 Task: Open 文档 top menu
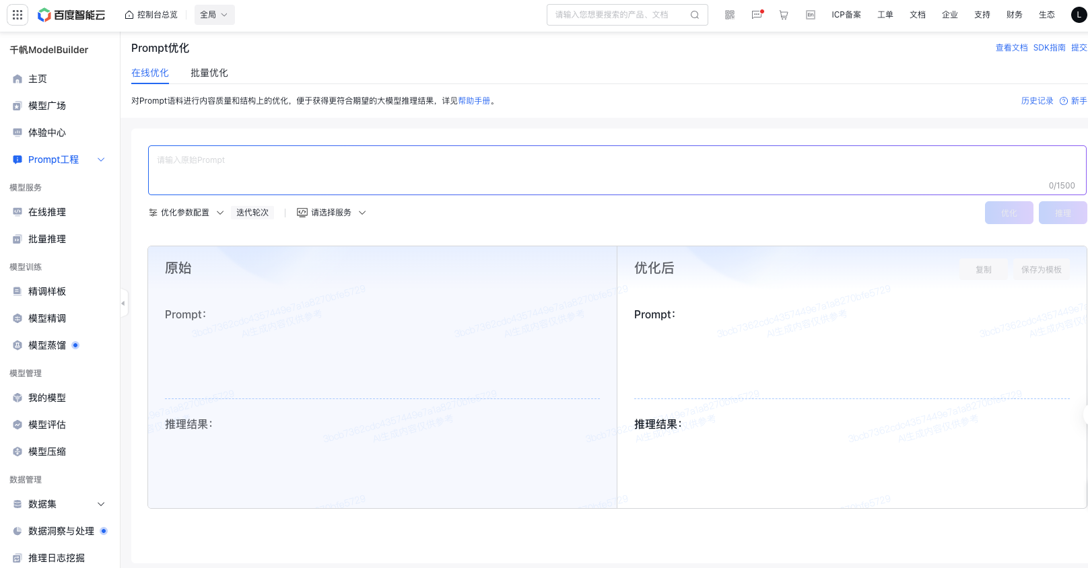pyautogui.click(x=918, y=15)
